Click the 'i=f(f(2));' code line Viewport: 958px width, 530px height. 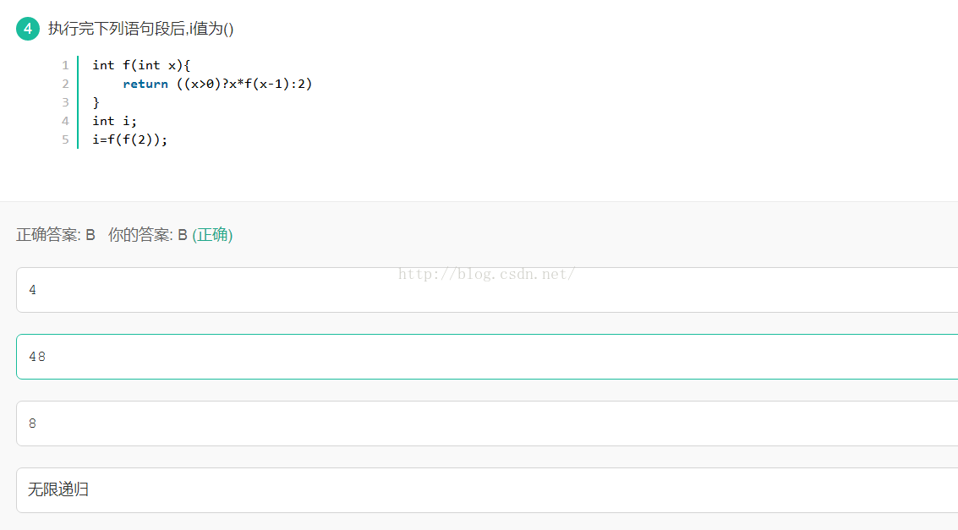(130, 139)
